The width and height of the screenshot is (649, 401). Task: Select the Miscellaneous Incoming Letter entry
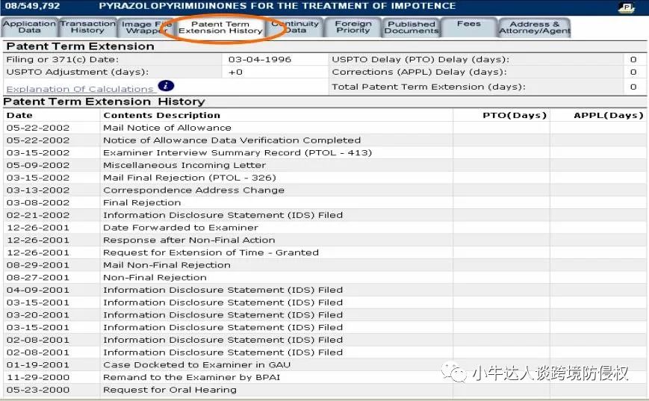[324, 165]
